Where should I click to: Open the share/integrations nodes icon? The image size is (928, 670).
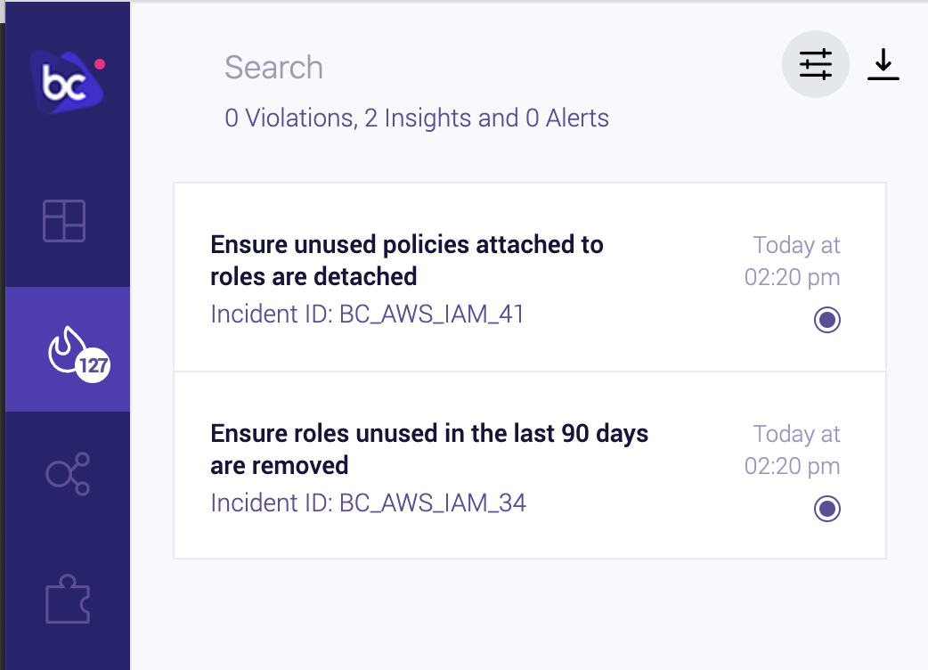coord(68,473)
